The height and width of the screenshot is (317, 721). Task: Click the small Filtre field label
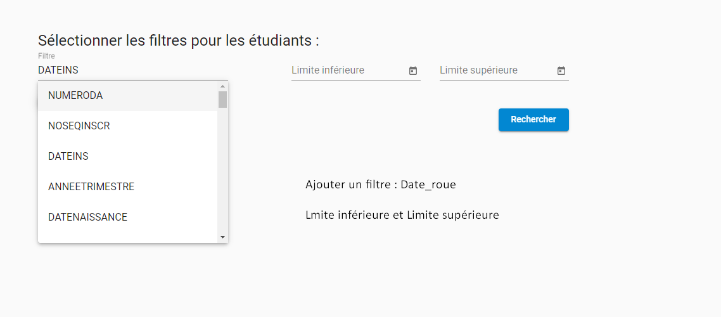click(x=46, y=56)
